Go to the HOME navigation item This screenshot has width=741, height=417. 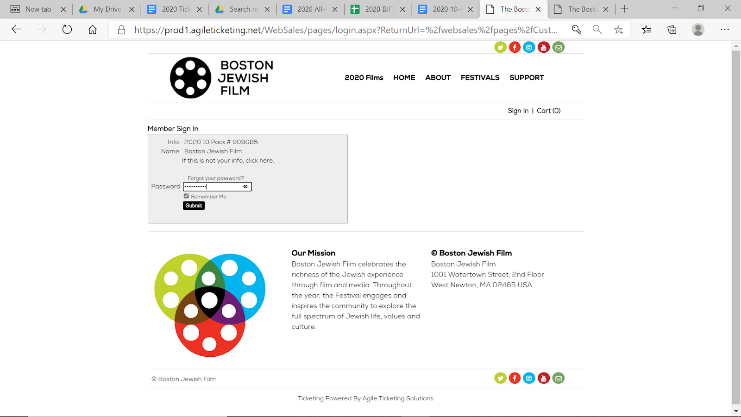click(x=404, y=77)
